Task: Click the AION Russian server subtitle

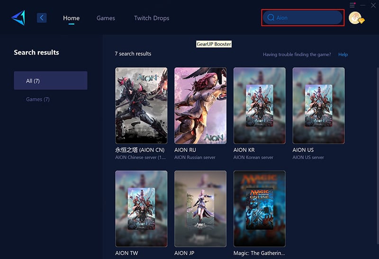Action: click(195, 158)
